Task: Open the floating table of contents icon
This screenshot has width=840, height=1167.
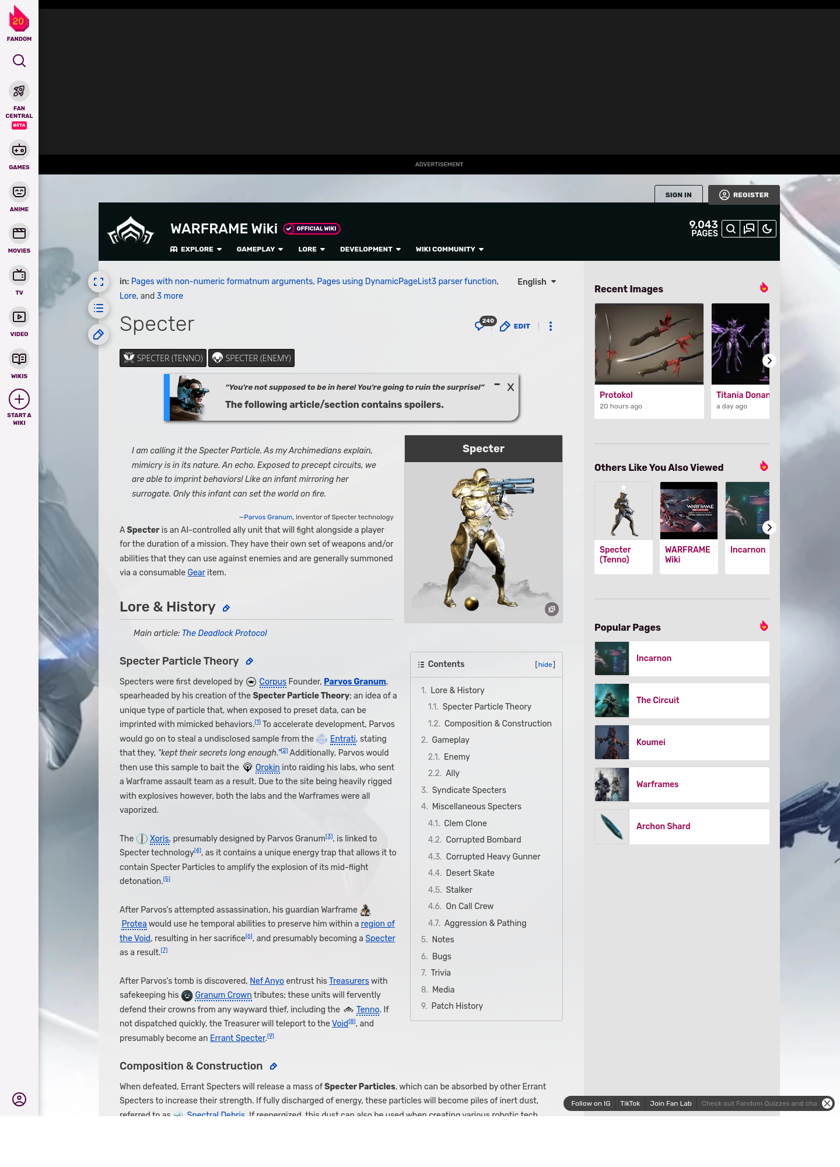Action: point(99,308)
